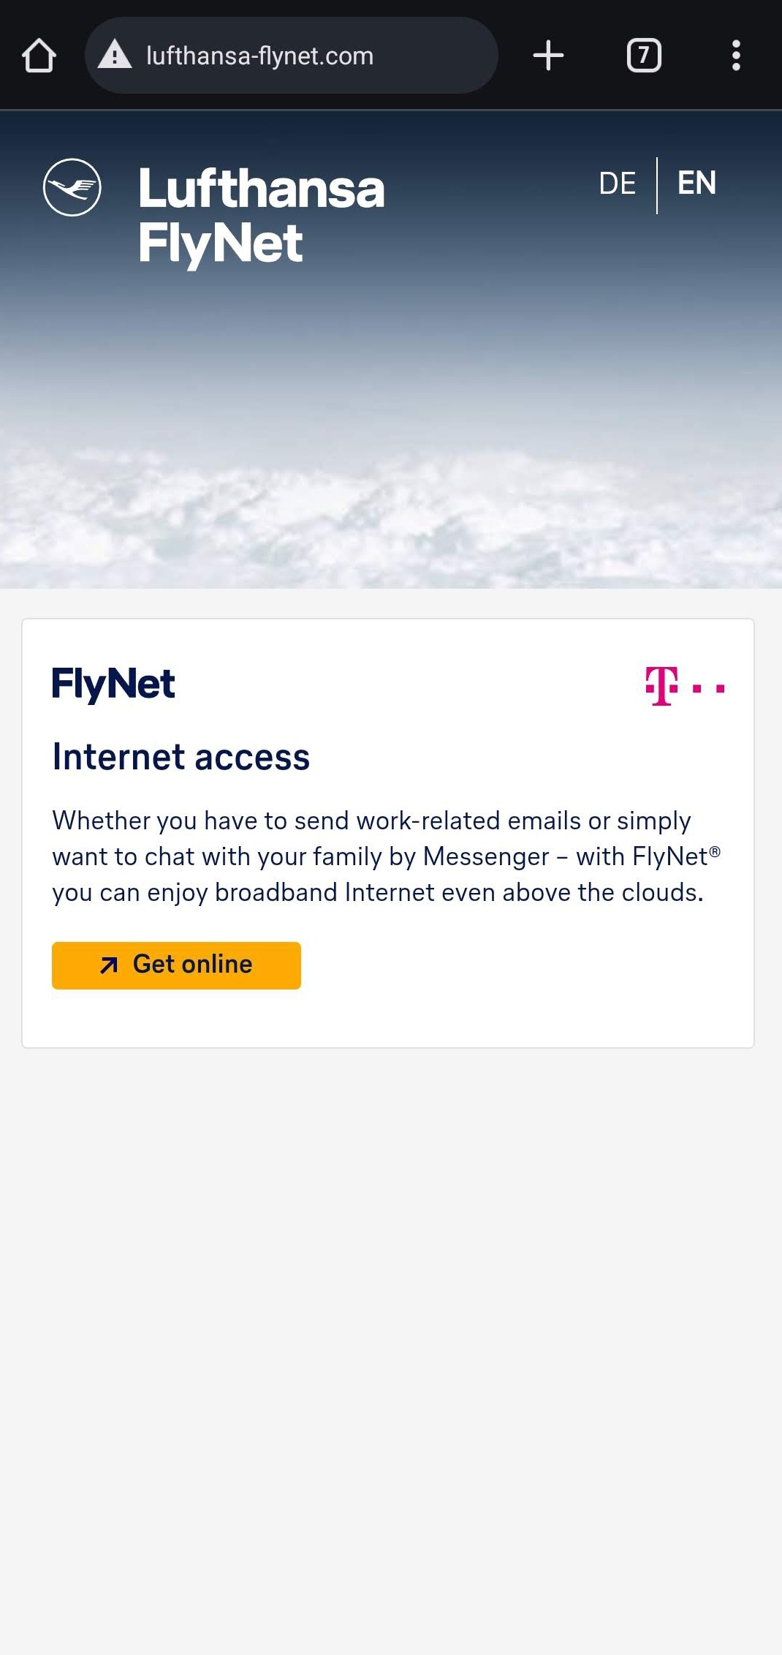Image resolution: width=782 pixels, height=1655 pixels.
Task: Open the three-dot browser menu
Action: pos(736,56)
